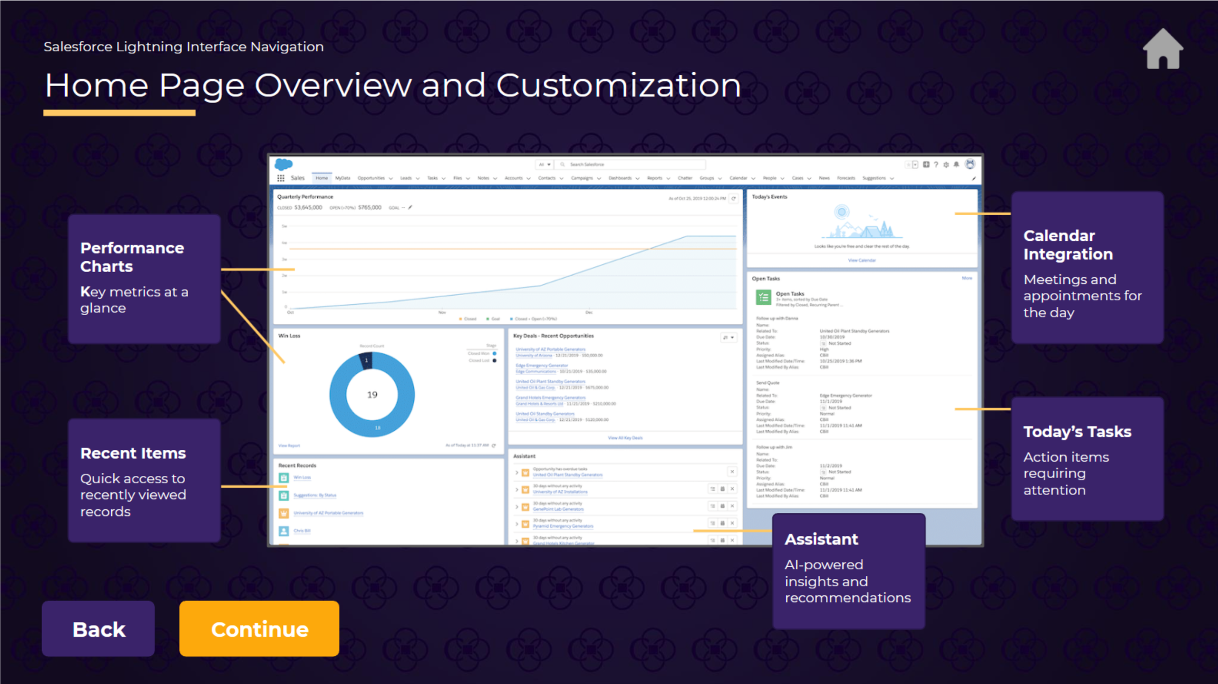Click the orange opportunity icon beside University of AZ Portable Generators
The height and width of the screenshot is (684, 1218).
point(283,513)
